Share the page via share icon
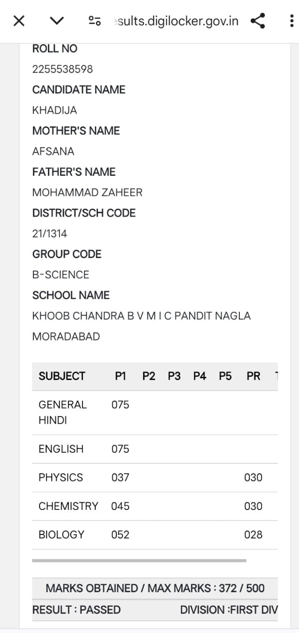This screenshot has height=633, width=299. [x=258, y=21]
